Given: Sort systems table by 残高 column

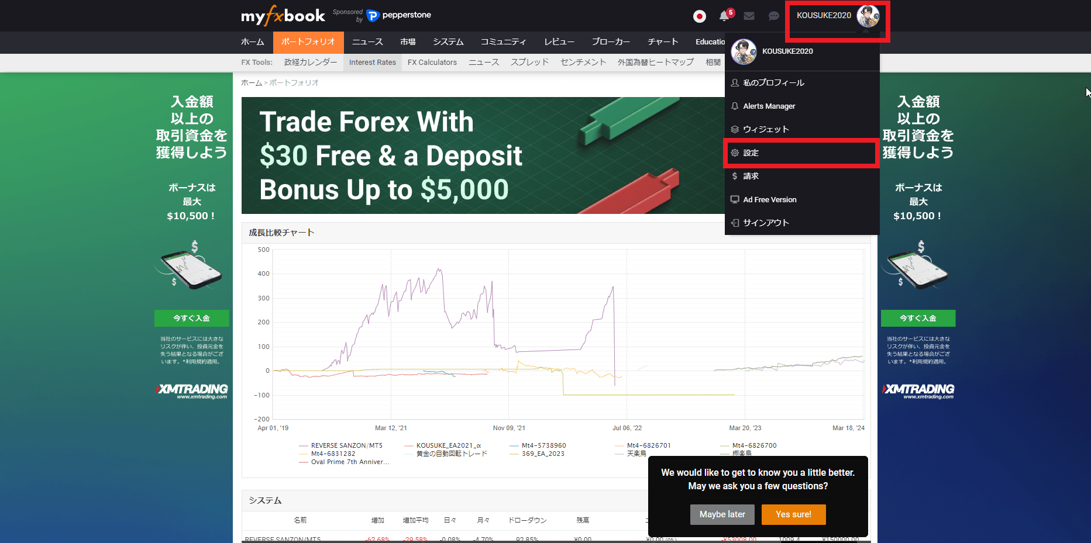Looking at the screenshot, I should [x=583, y=520].
